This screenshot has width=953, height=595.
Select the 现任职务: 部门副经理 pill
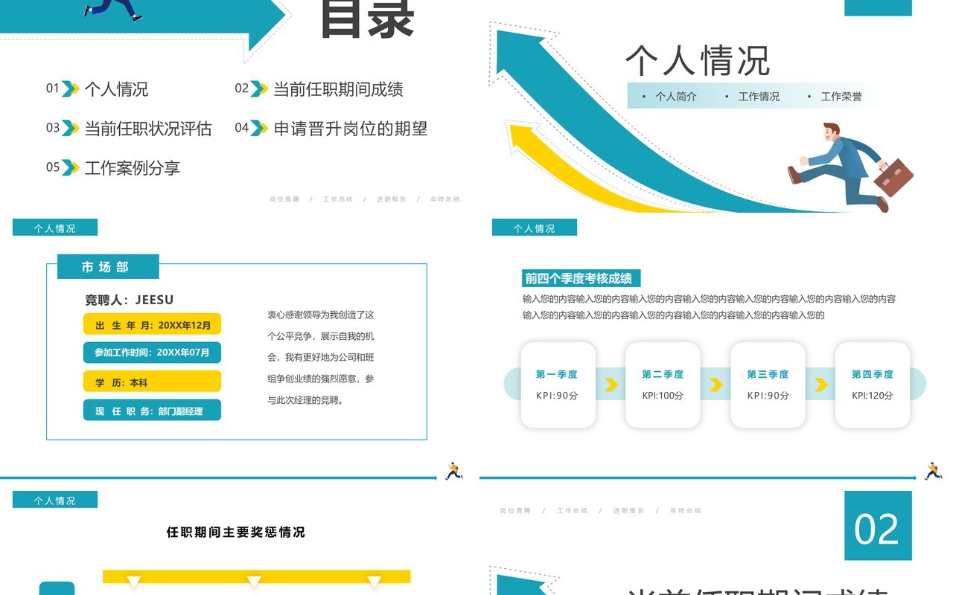point(152,411)
